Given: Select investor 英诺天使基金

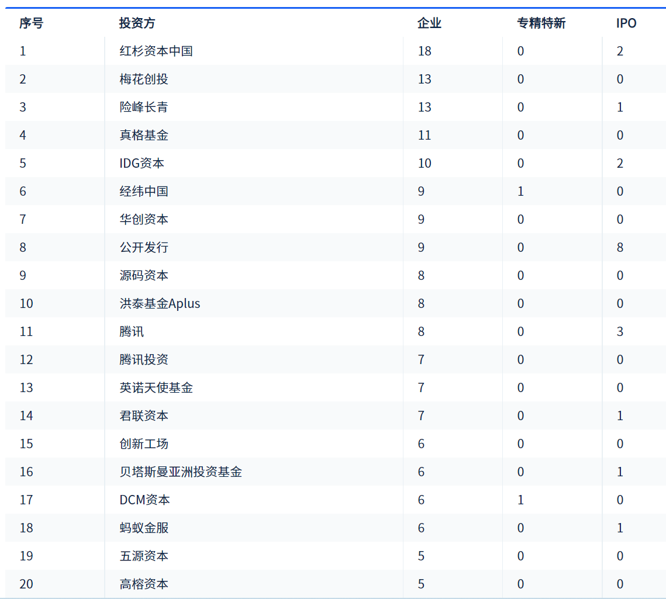Looking at the screenshot, I should 156,387.
